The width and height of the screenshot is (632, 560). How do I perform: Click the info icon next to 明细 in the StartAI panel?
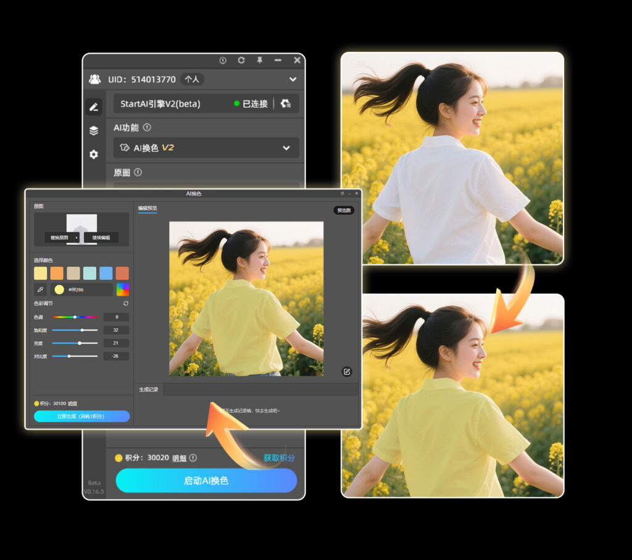(x=193, y=458)
